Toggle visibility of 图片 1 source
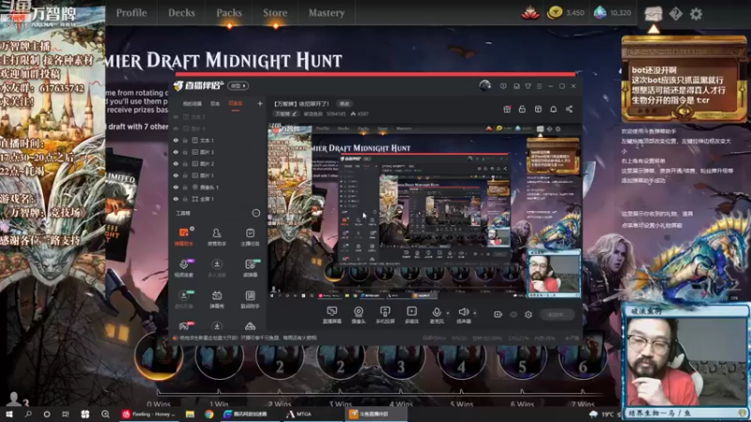751x422 pixels. [x=176, y=175]
